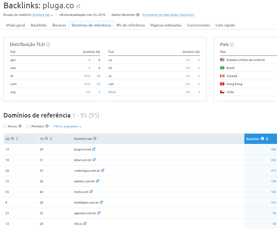Click info icon in DS column header

click(12, 138)
